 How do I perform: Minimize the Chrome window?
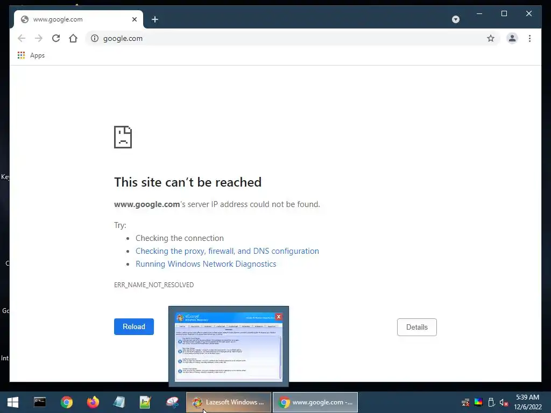pos(479,13)
